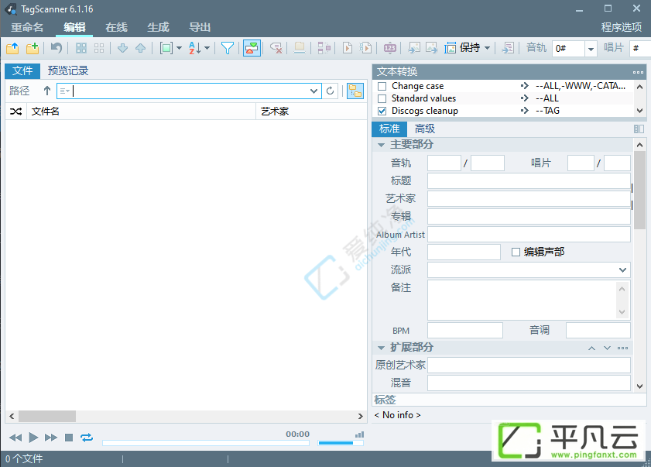The height and width of the screenshot is (467, 651).
Task: Click the A-Z sort icon
Action: tap(195, 48)
